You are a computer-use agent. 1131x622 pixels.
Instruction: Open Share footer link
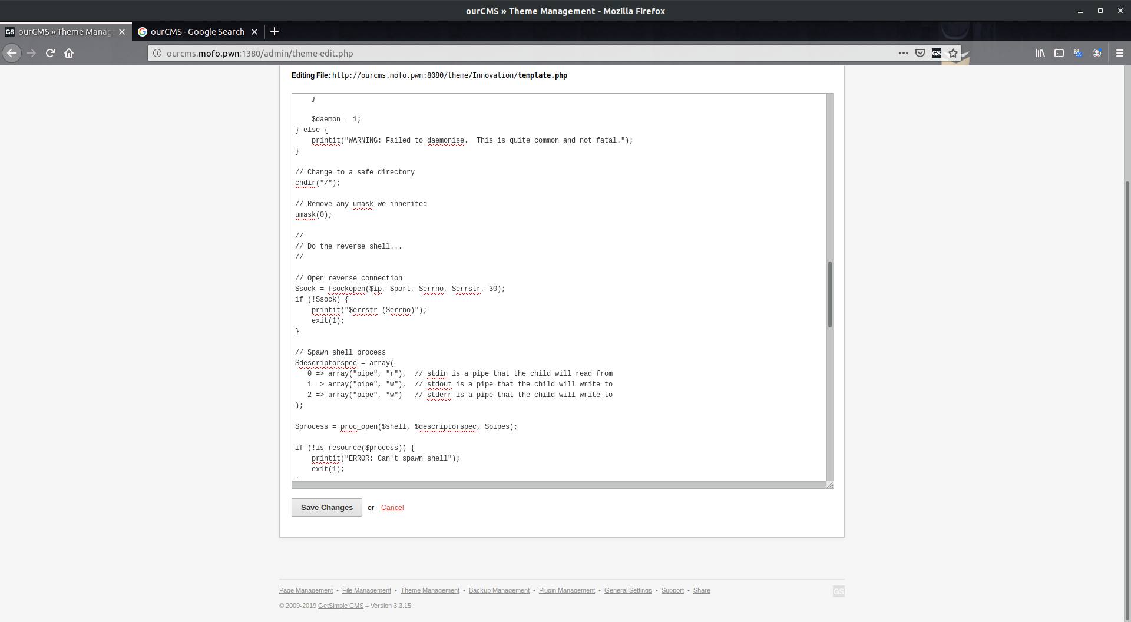pyautogui.click(x=702, y=590)
